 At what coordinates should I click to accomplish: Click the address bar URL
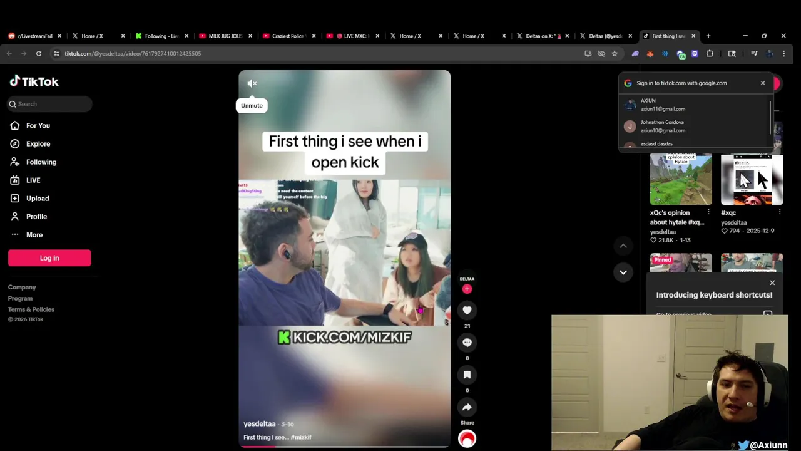(133, 54)
